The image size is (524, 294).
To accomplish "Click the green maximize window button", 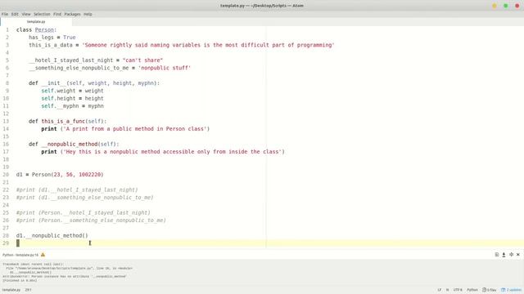I will point(506,6).
